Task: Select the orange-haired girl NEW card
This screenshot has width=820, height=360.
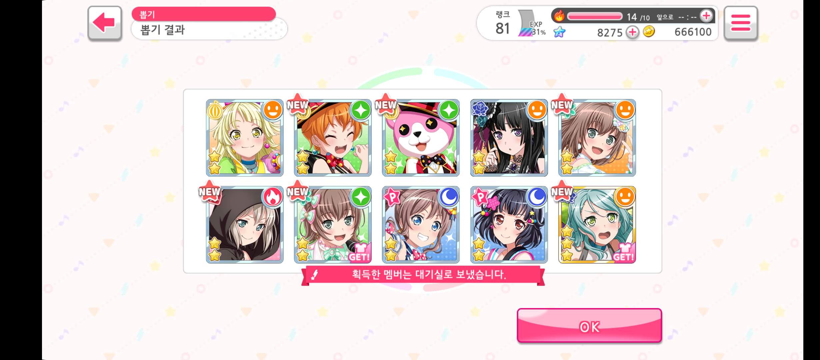Action: click(333, 138)
